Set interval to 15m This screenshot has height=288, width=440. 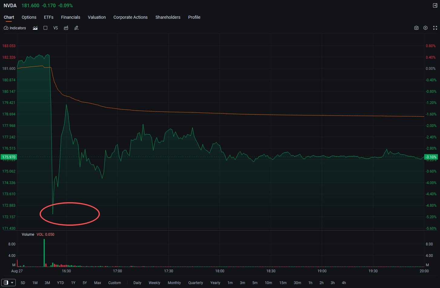point(283,283)
